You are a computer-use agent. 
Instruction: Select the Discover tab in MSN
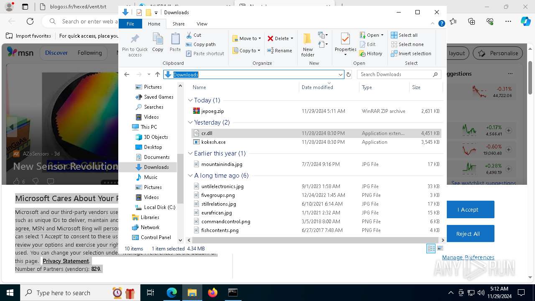coord(56,53)
